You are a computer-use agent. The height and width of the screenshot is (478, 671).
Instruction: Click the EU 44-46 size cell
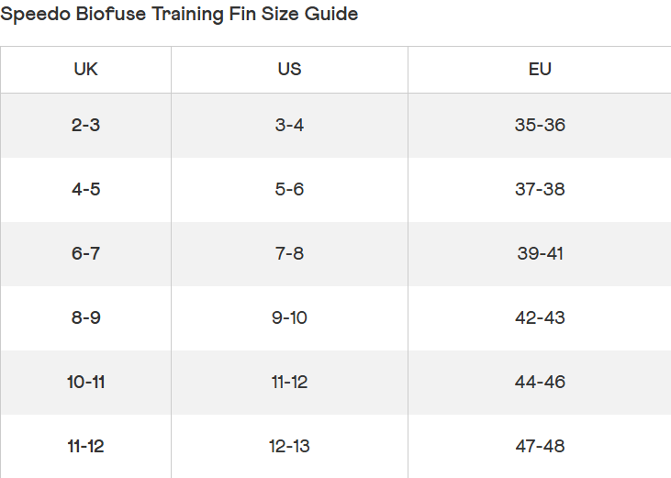(x=540, y=382)
